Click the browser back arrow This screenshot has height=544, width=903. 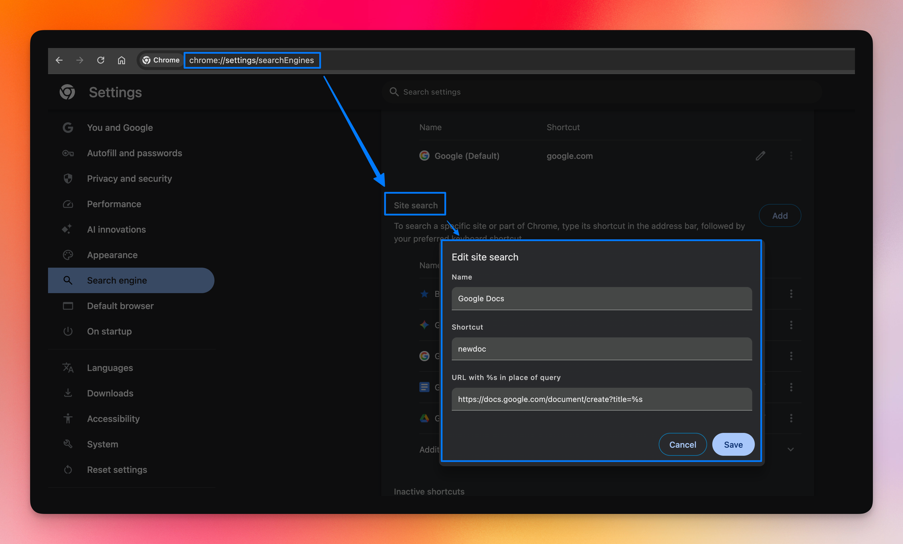(x=59, y=60)
